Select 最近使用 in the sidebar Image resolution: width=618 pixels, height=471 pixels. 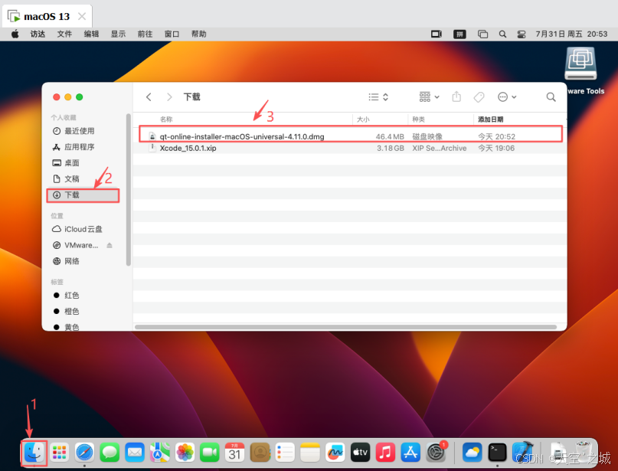(x=80, y=131)
